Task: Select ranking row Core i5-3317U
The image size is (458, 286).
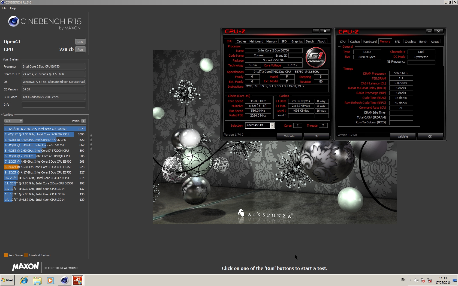Action: pos(45,178)
